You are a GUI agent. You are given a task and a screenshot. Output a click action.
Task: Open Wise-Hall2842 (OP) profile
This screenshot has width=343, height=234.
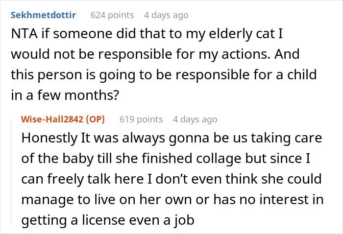(63, 119)
